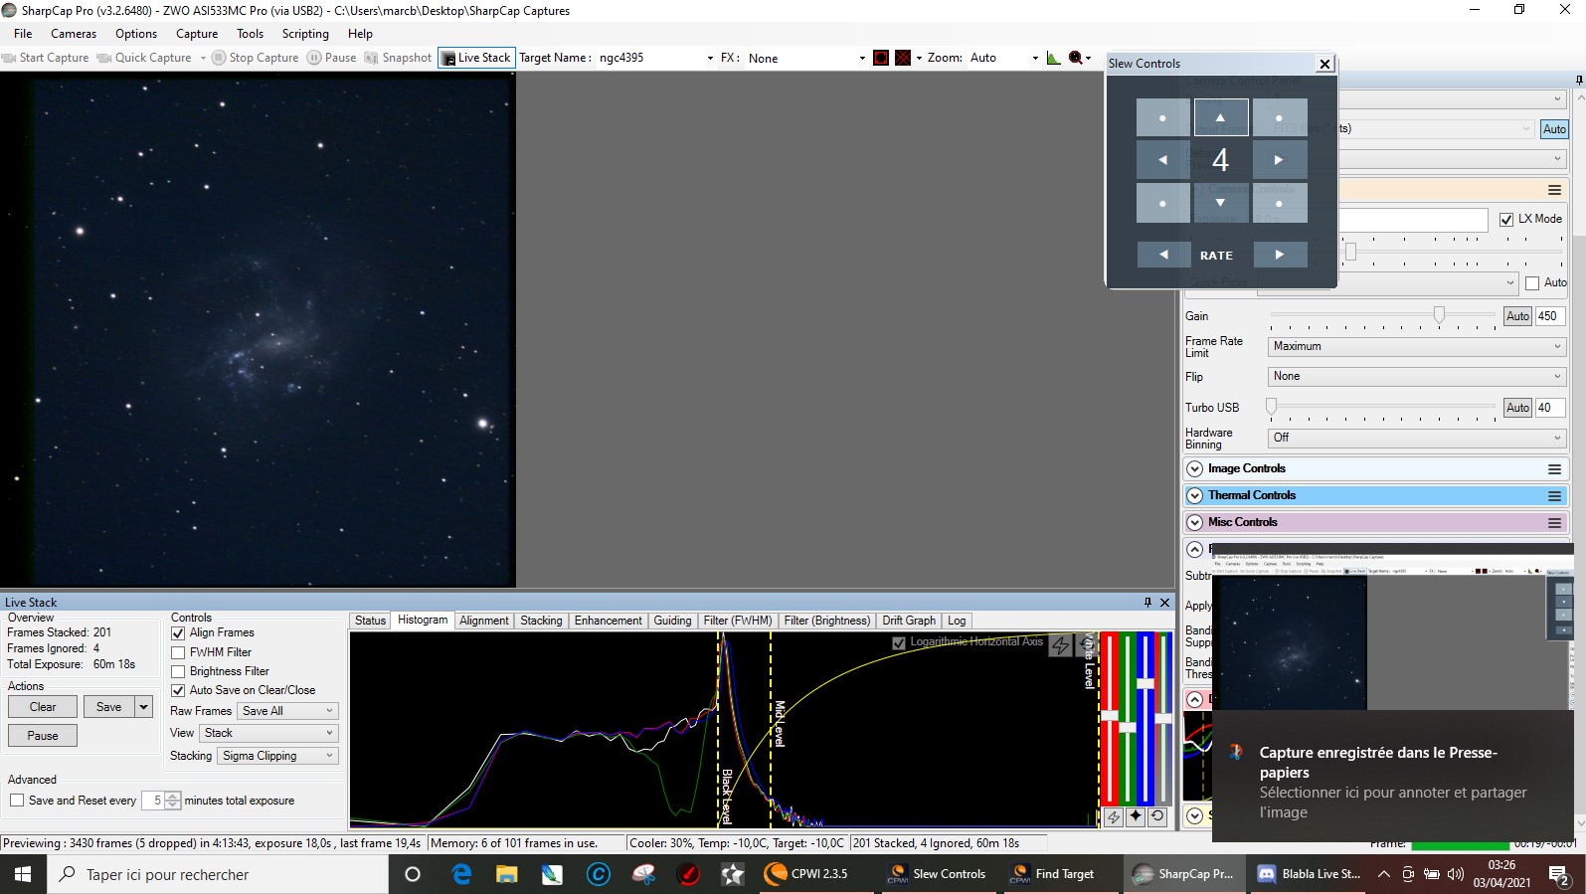Open CPWI 2.3.5 from the taskbar

805,874
